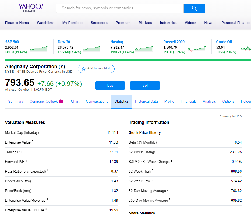
Task: Go to Markets in the navigation bar
Action: click(x=145, y=23)
